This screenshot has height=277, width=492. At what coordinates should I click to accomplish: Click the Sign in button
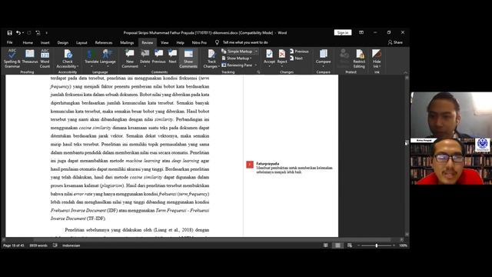click(x=343, y=32)
